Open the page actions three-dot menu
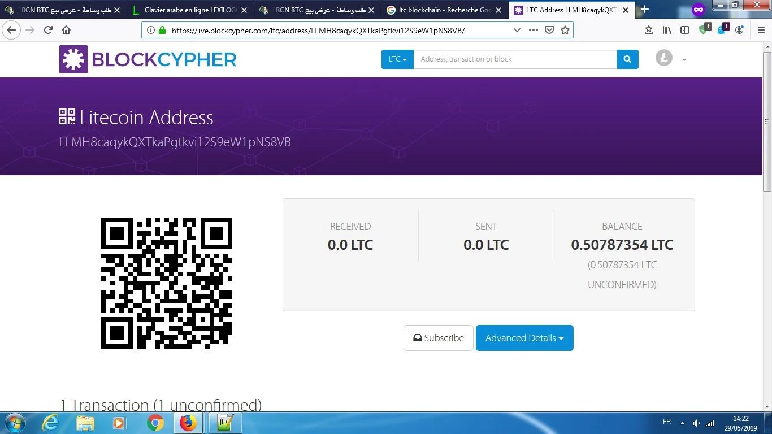 click(x=534, y=30)
